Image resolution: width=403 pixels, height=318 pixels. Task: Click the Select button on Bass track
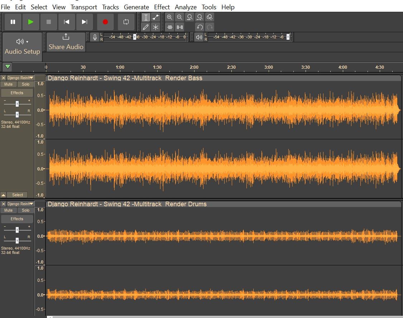click(x=18, y=195)
